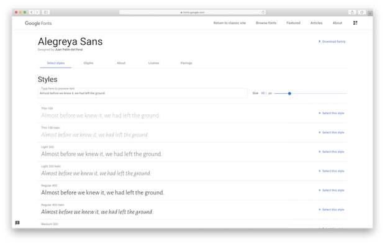
Task: Show all tabs overview in Safari
Action: 361,12
